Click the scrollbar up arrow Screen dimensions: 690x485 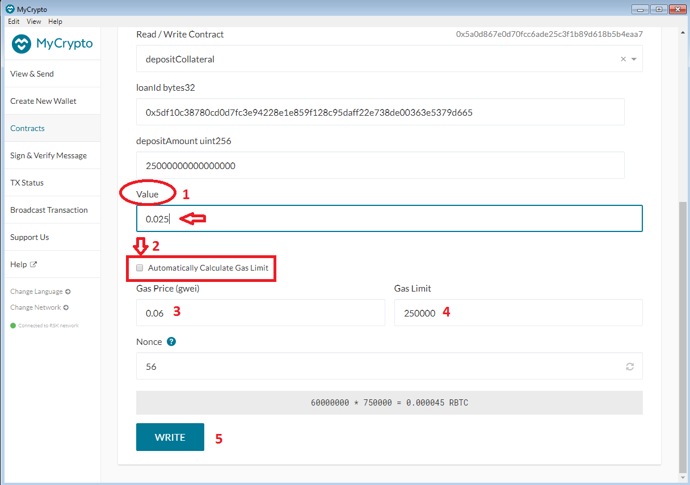(x=683, y=33)
